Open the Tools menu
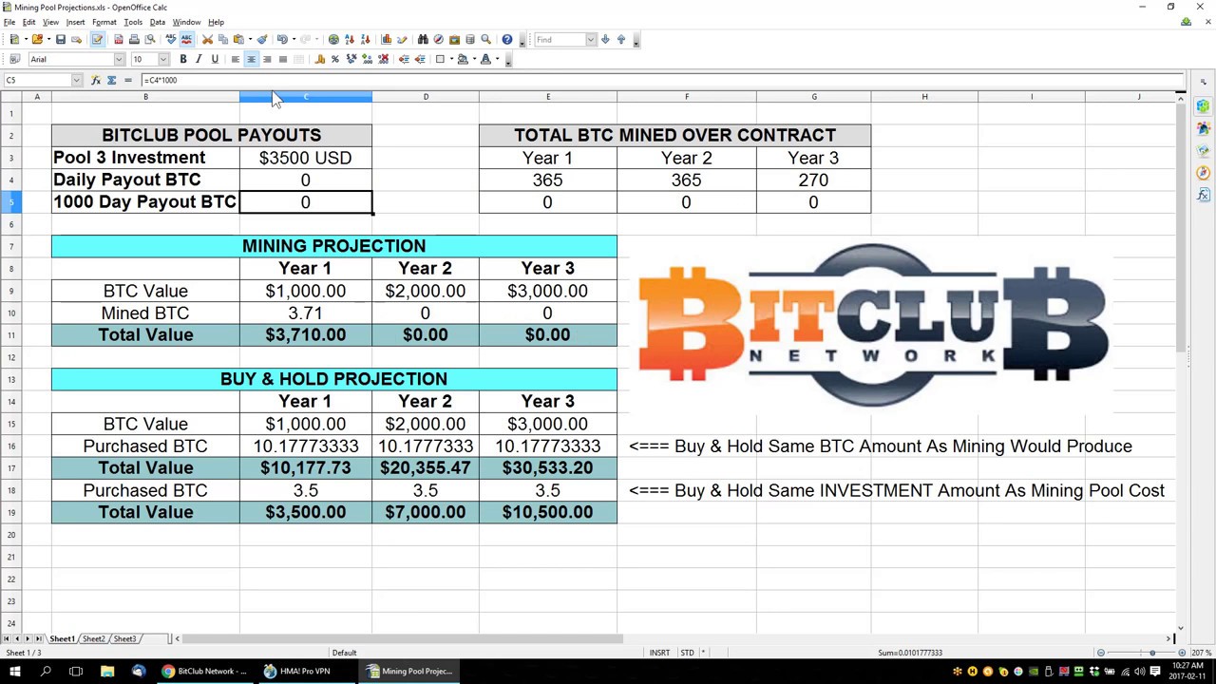This screenshot has height=684, width=1216. (x=133, y=22)
